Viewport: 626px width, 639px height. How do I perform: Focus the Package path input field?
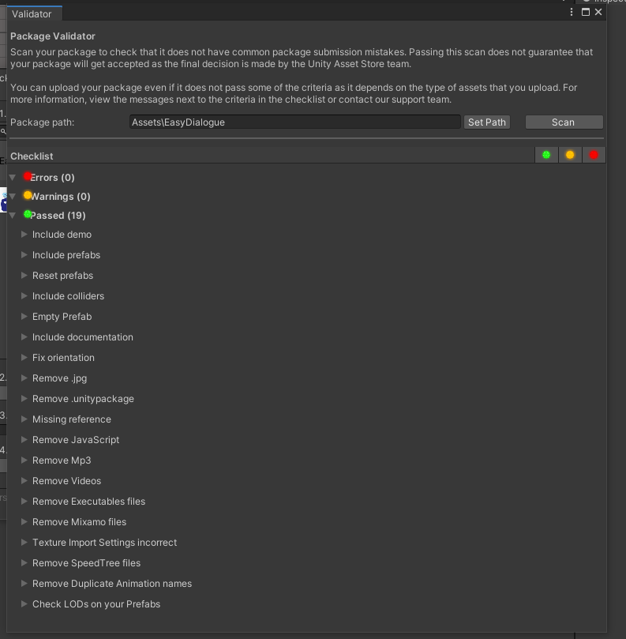295,122
